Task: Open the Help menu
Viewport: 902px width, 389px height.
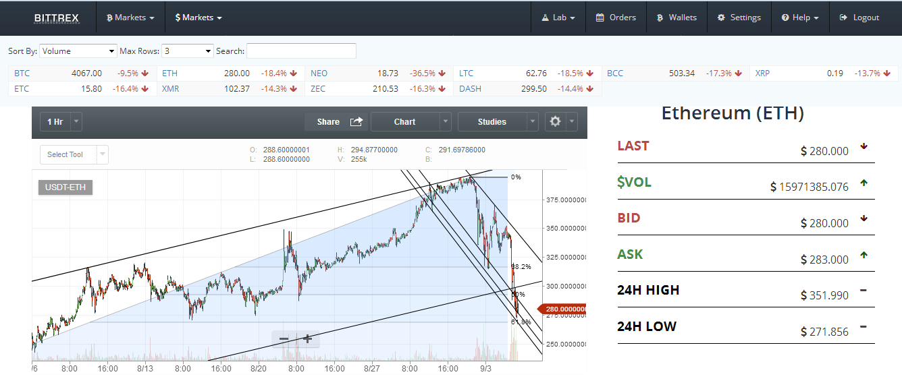Action: 800,18
